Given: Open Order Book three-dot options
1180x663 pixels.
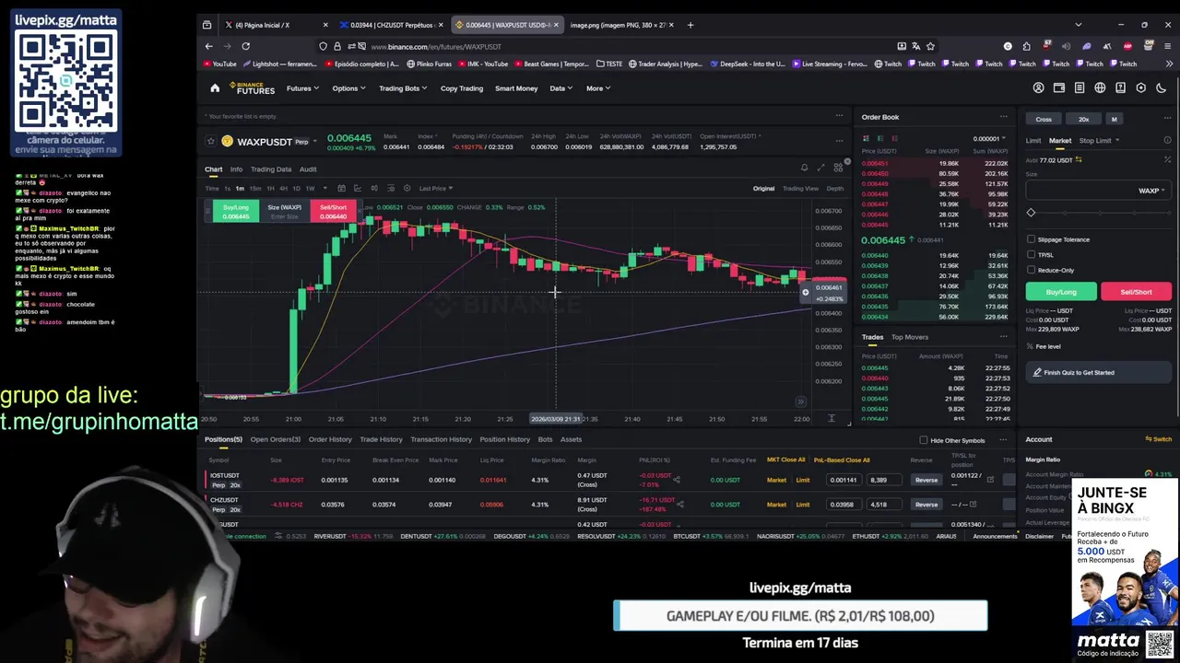Looking at the screenshot, I should point(1004,117).
